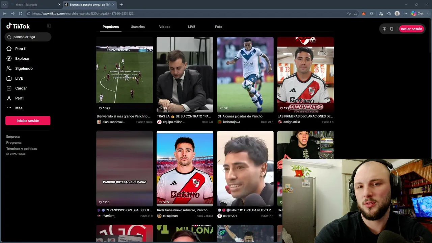Open River jersey video with 909 likes
The height and width of the screenshot is (243, 432).
pos(185,168)
